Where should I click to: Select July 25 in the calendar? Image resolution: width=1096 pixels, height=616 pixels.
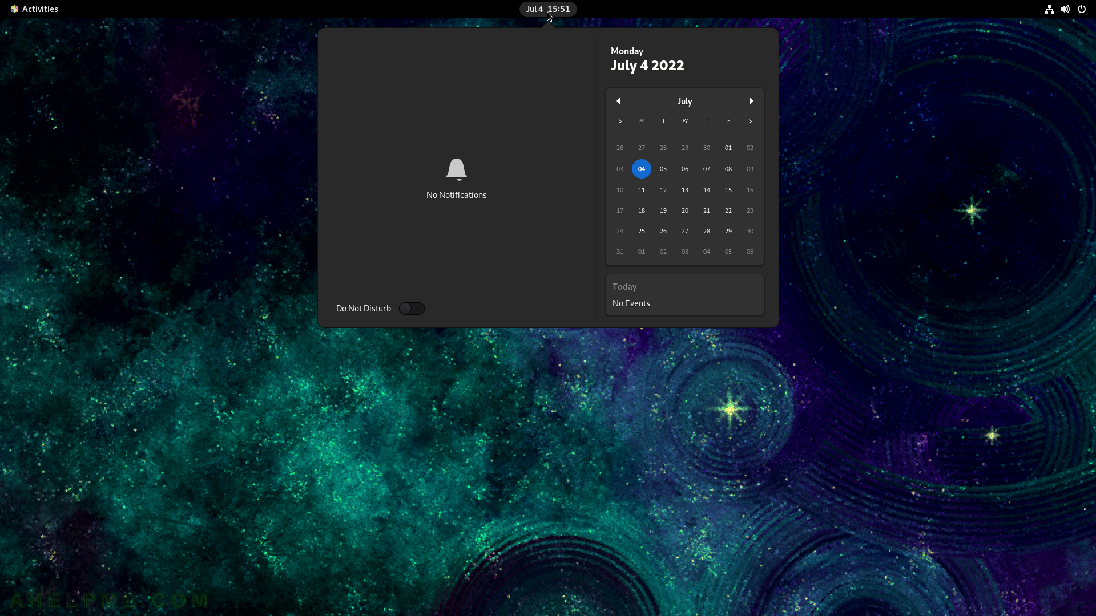pos(642,231)
